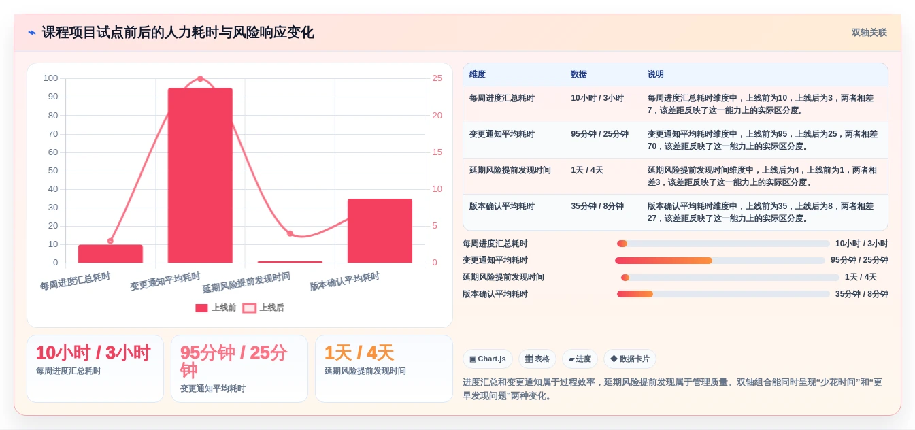Click the 变更通知平均耗时 bar in chart

pos(200,176)
